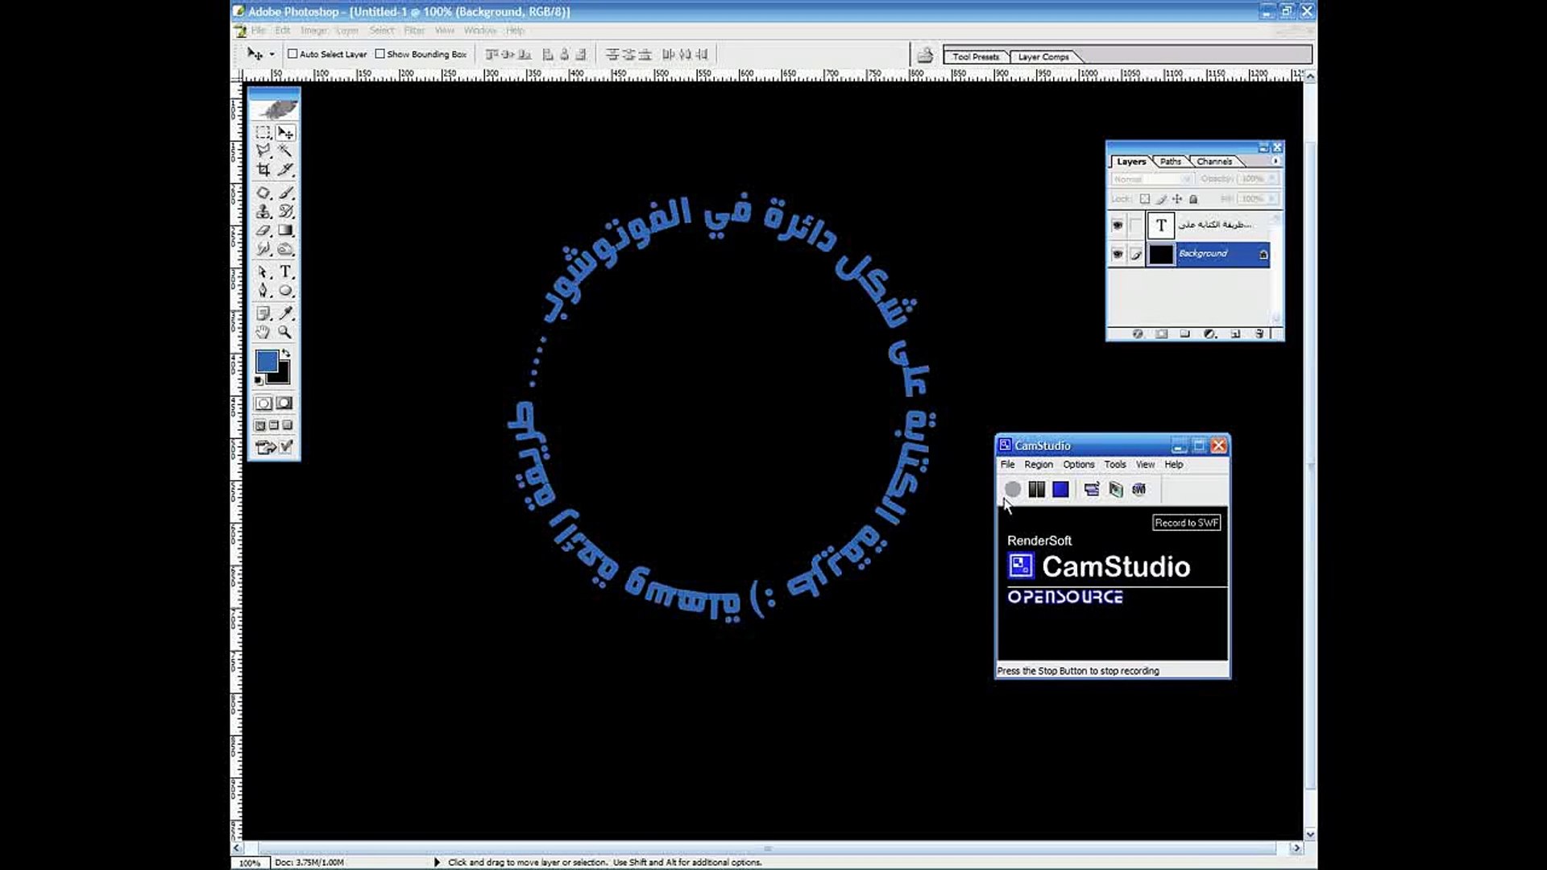1547x870 pixels.
Task: Activate the Zoom magnifier tool
Action: (x=285, y=332)
